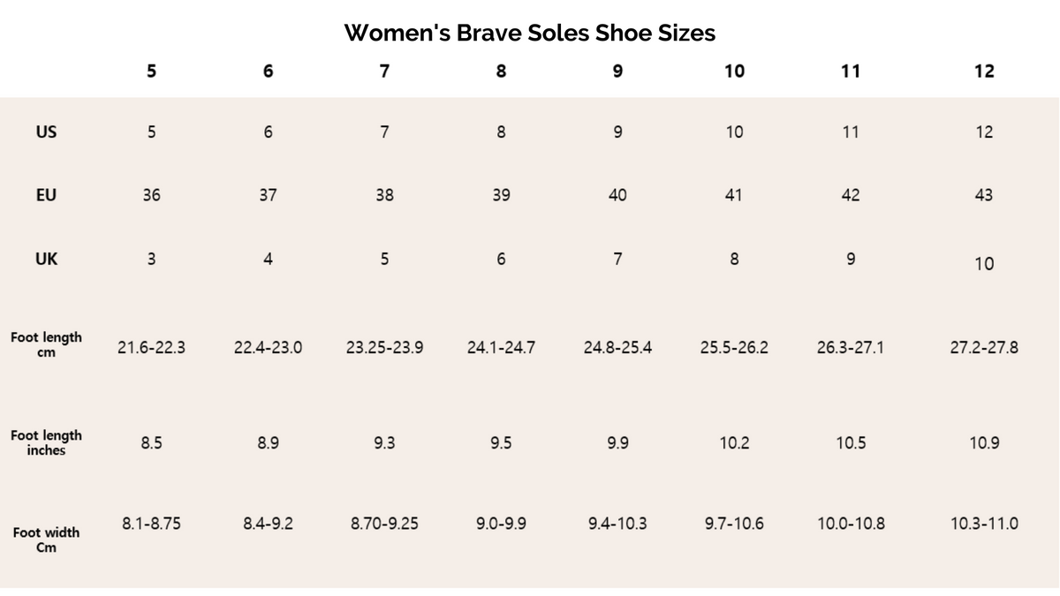Select the Foot length inches row label
The width and height of the screenshot is (1060, 596).
pos(46,442)
